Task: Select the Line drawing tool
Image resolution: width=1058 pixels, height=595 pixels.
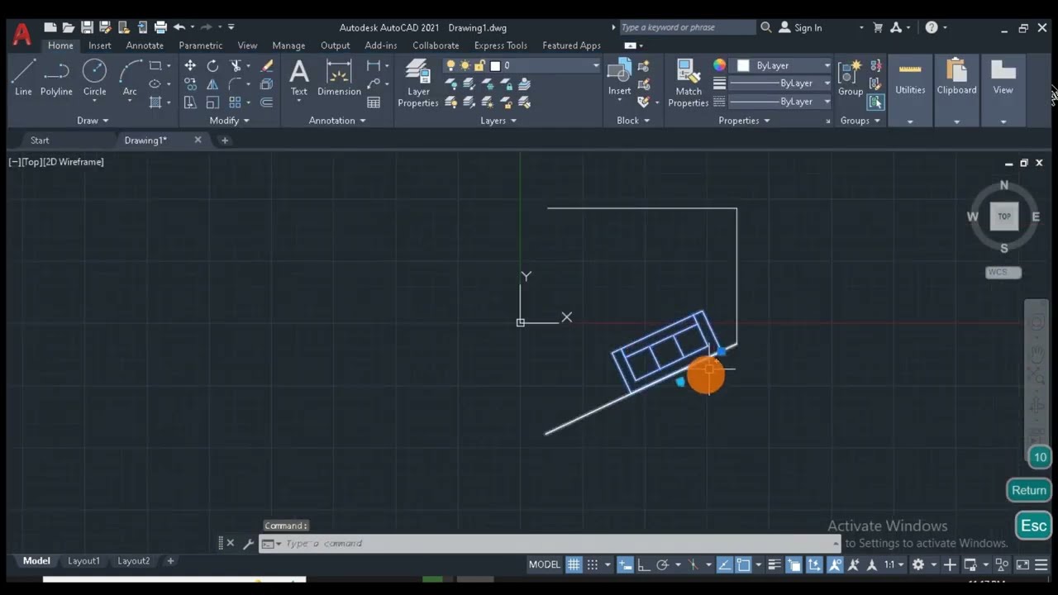Action: point(23,79)
